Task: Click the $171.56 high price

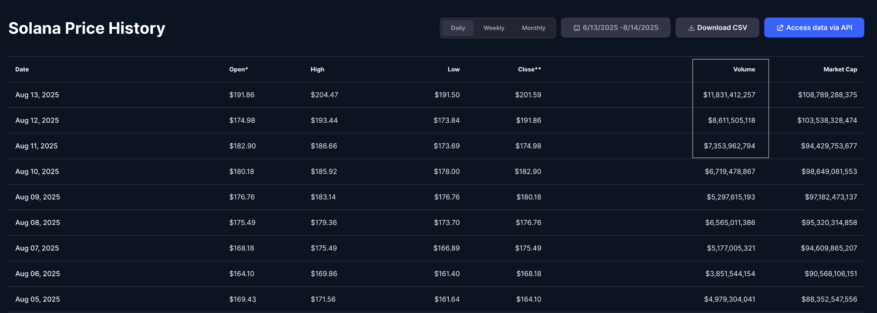Action: [x=323, y=299]
